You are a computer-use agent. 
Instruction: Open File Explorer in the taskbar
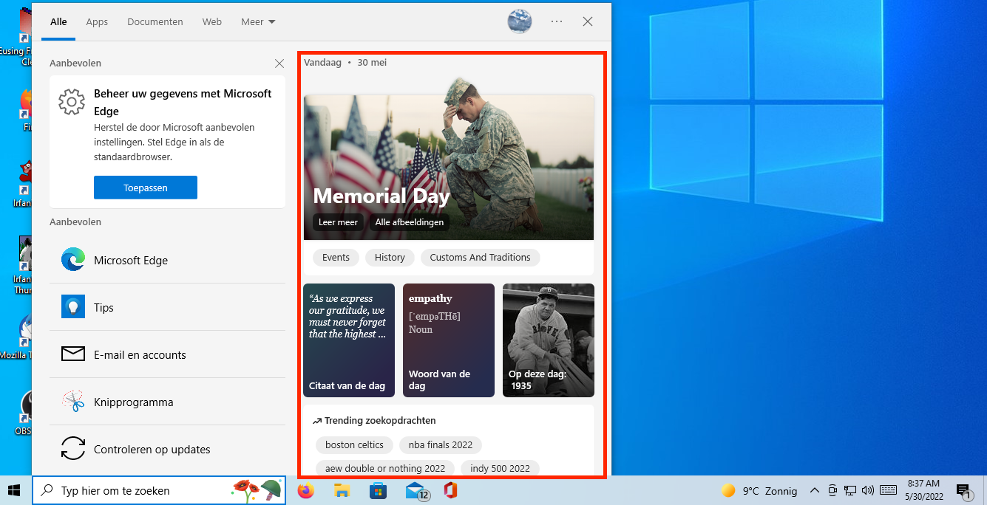click(342, 490)
